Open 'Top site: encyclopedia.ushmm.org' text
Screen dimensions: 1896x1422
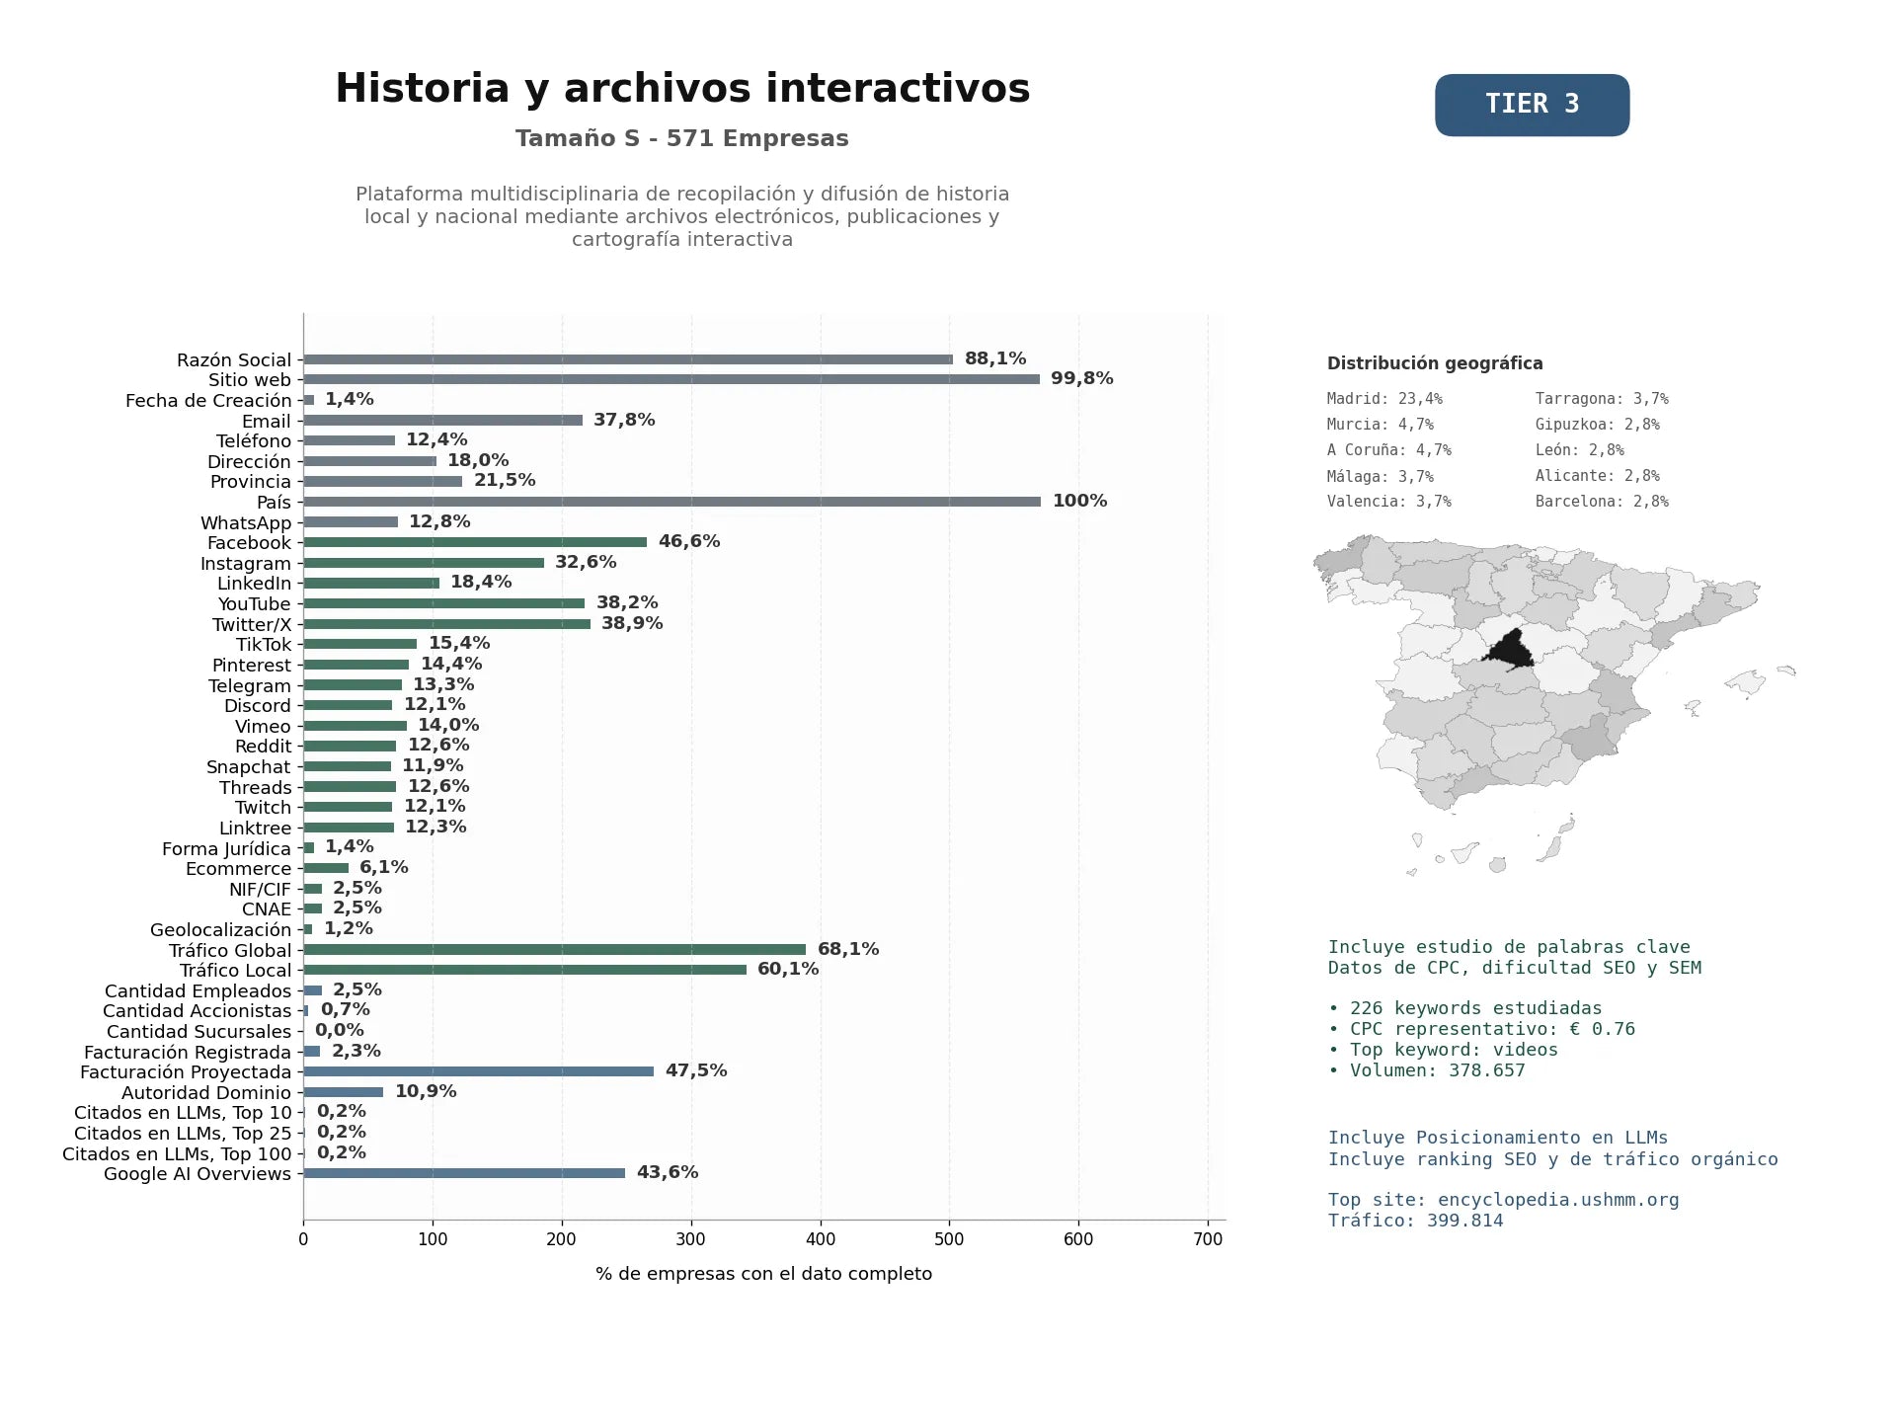click(1504, 1200)
